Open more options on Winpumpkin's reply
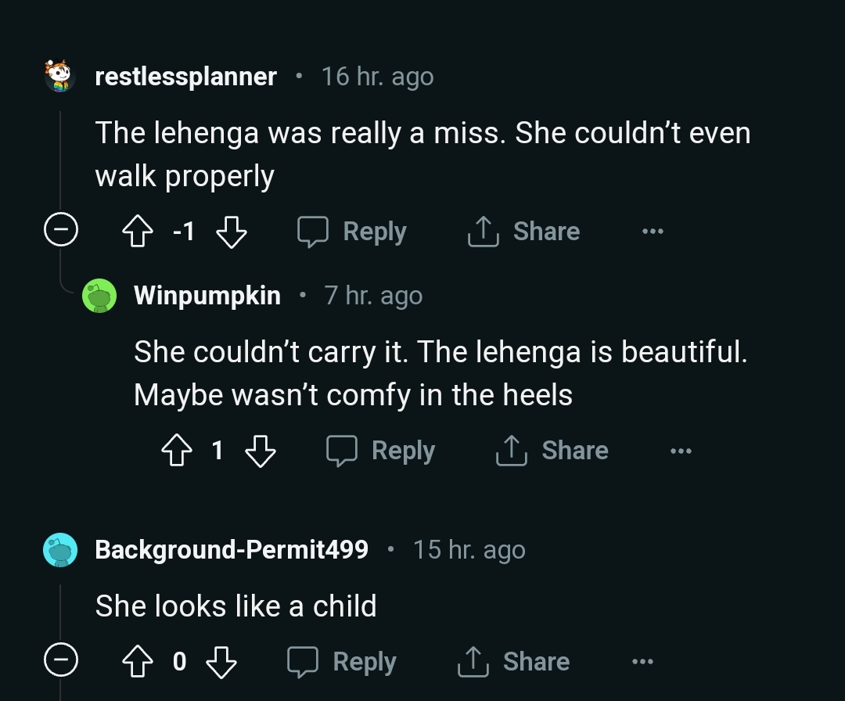Viewport: 845px width, 701px height. click(x=681, y=451)
